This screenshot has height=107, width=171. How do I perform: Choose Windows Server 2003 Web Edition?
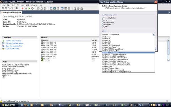click(128, 56)
